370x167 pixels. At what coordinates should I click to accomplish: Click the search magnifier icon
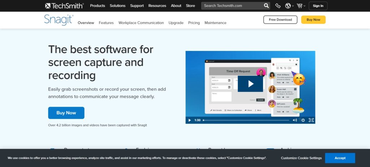pos(266,6)
